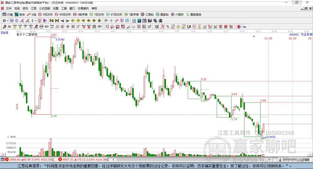
Task: Click the save floppy-disk icon
Action: tap(150, 21)
